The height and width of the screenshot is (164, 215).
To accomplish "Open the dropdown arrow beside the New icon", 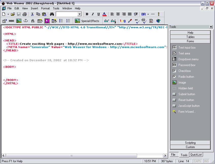I will 8,14.
